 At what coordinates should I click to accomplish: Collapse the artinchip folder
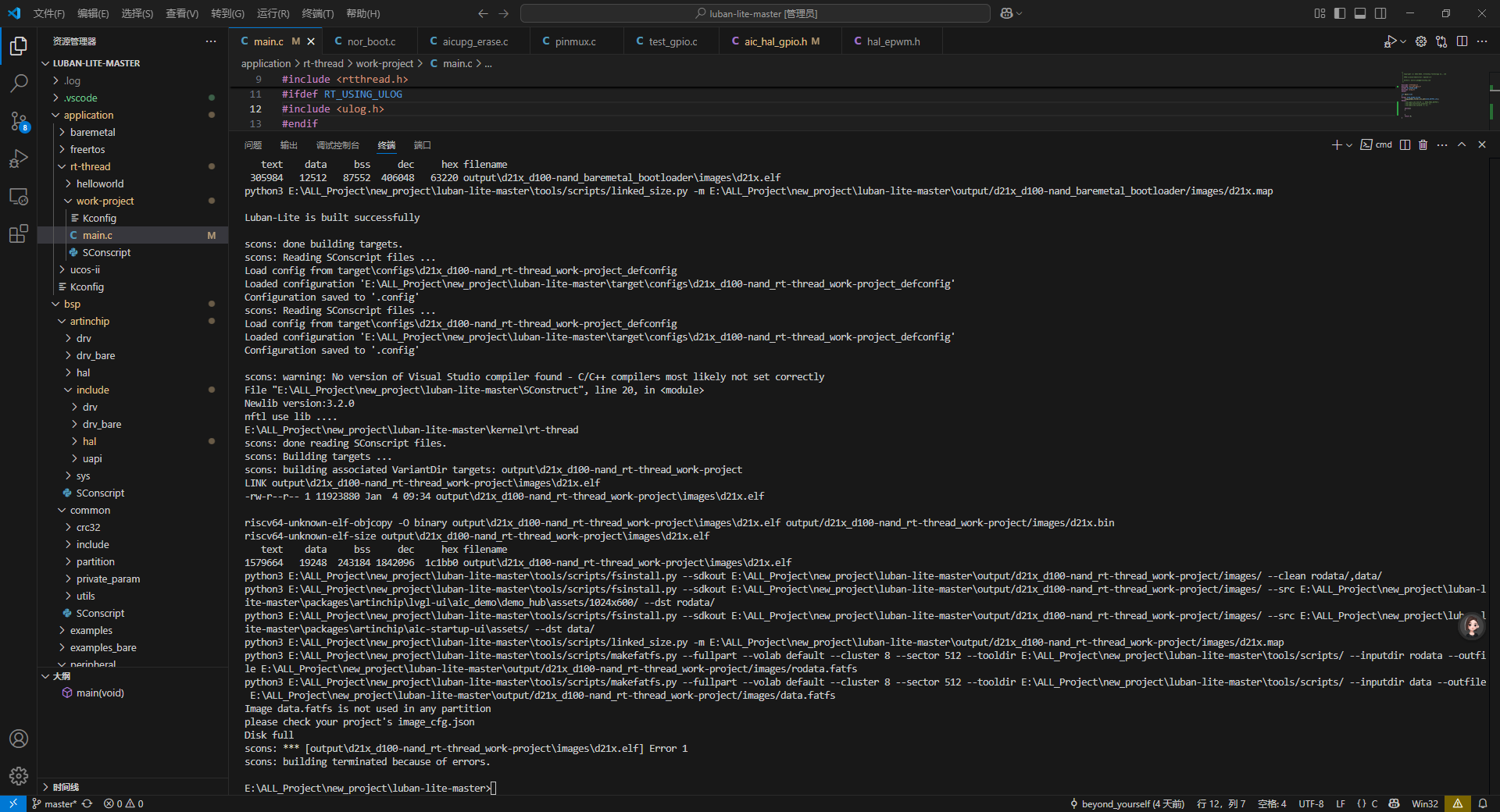coord(89,321)
